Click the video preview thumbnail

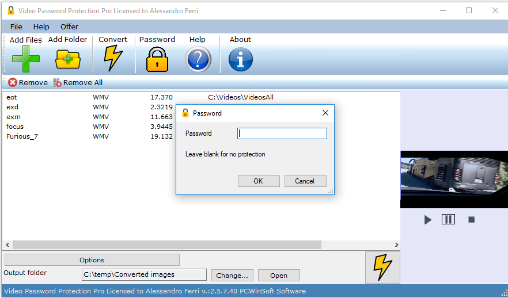click(x=454, y=179)
